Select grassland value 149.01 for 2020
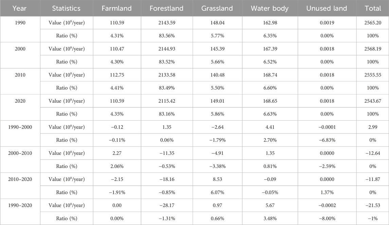Screen dimensions: 389x225 tap(217, 101)
